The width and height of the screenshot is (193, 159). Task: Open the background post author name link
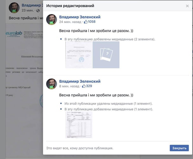click(x=32, y=5)
